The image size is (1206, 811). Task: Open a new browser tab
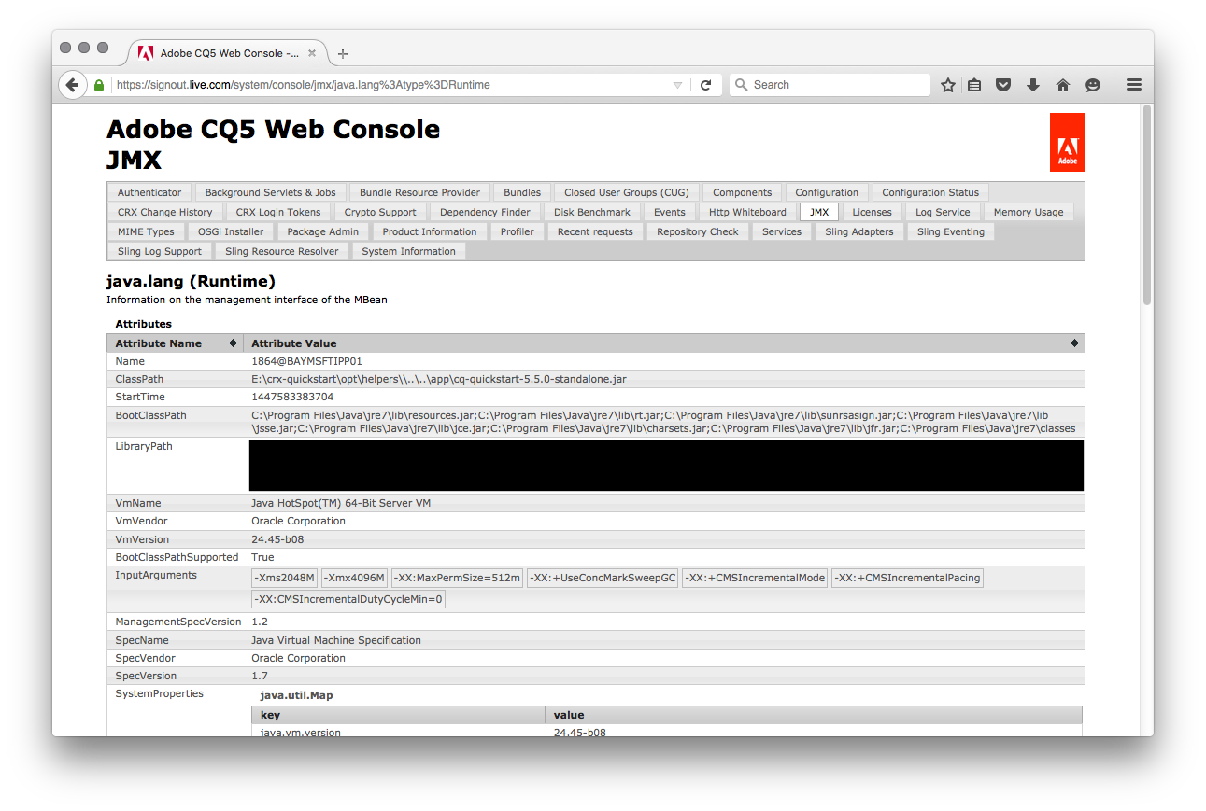pyautogui.click(x=343, y=53)
